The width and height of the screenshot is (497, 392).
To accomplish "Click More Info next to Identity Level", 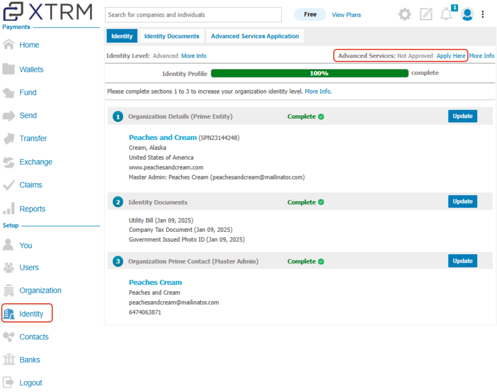I will 194,56.
